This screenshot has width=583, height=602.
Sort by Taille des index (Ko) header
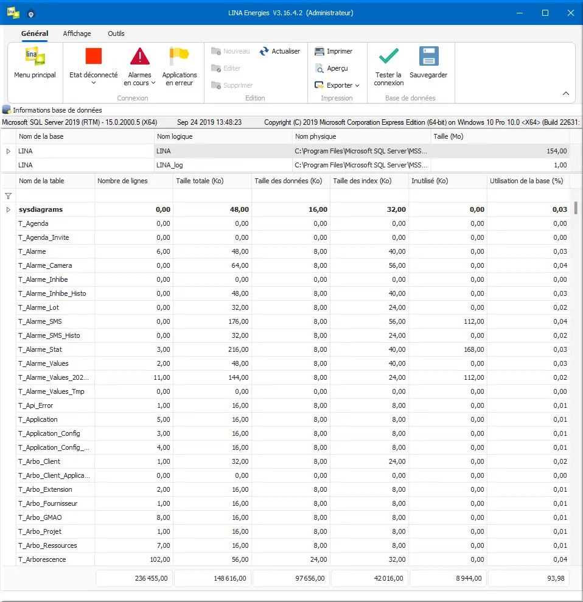[x=369, y=181]
